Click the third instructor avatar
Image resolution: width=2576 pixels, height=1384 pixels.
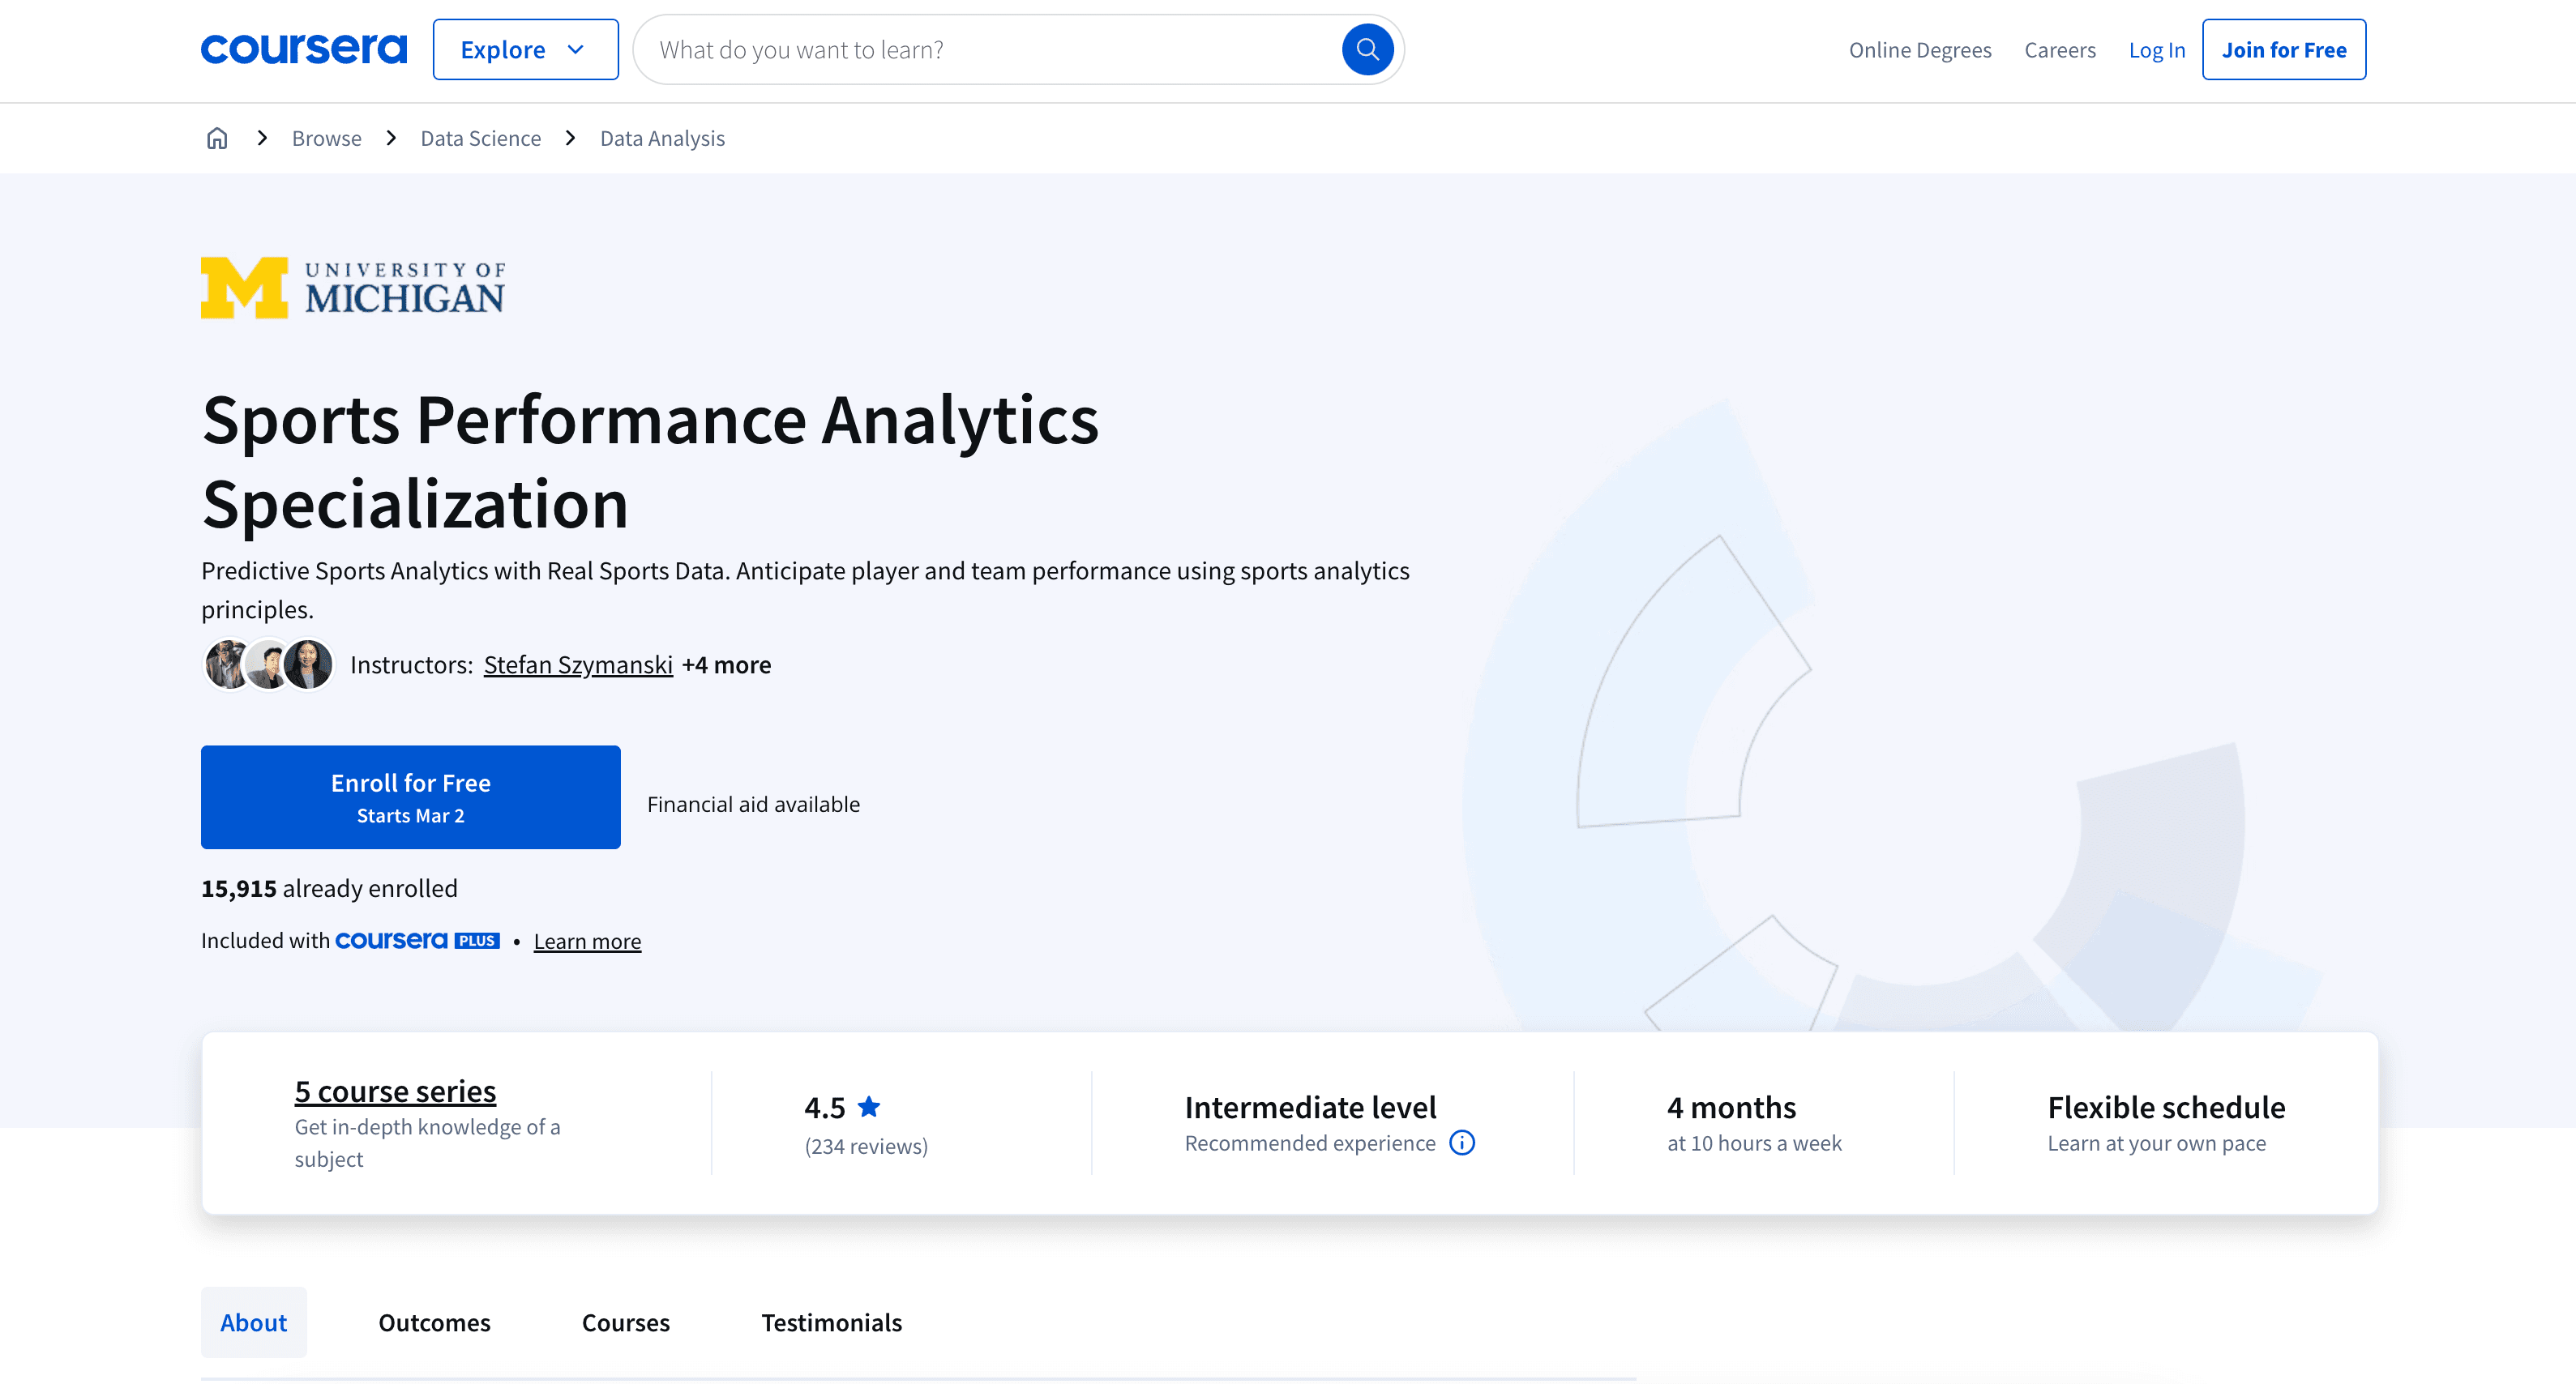click(x=309, y=665)
